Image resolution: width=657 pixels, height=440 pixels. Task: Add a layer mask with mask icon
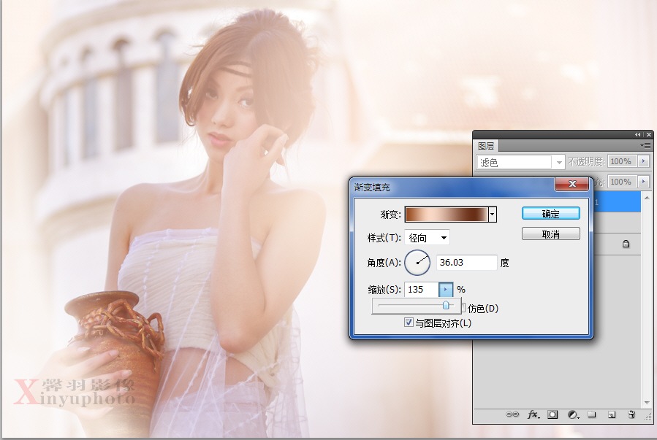(x=552, y=414)
